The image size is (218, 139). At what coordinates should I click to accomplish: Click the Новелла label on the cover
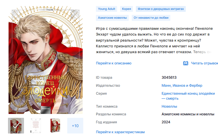pos(45,109)
